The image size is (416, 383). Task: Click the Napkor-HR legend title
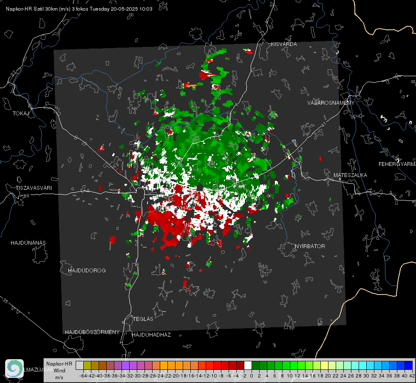59,364
